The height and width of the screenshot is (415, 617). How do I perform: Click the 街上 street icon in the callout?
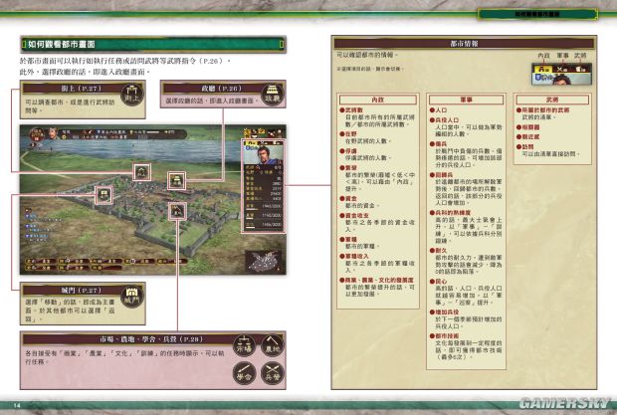(133, 101)
